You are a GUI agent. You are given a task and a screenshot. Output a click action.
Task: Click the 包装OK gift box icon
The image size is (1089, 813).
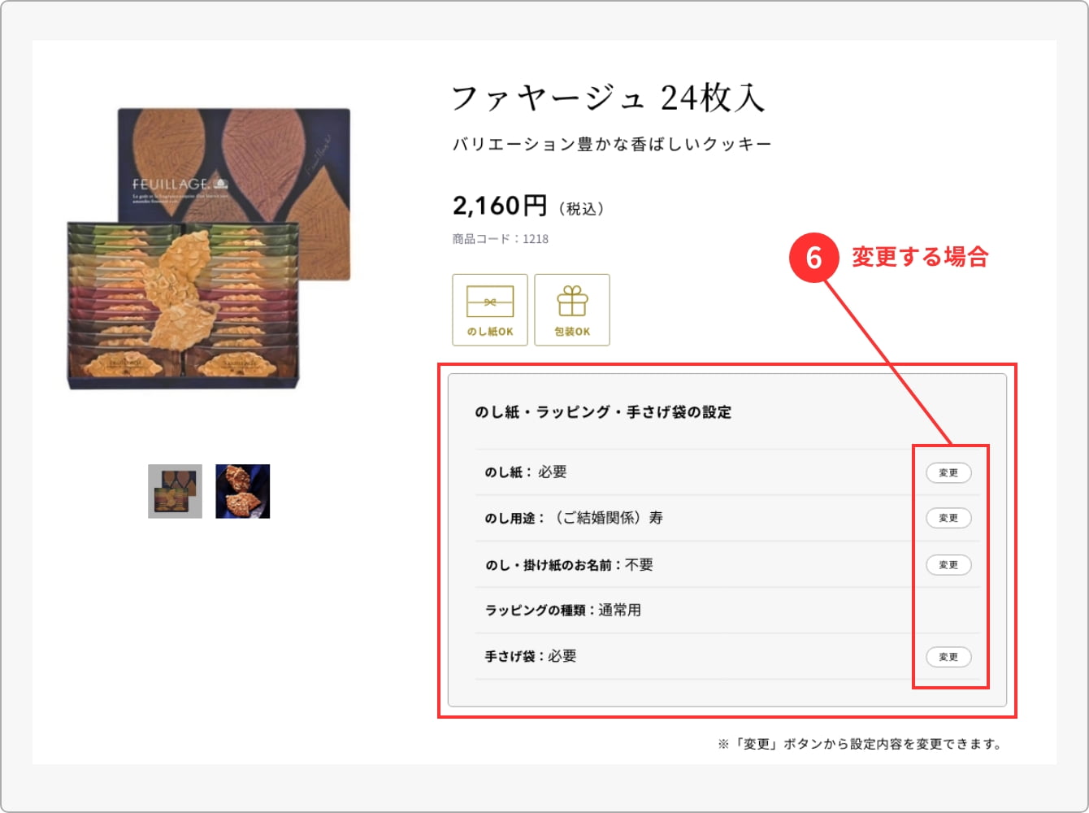coord(572,310)
